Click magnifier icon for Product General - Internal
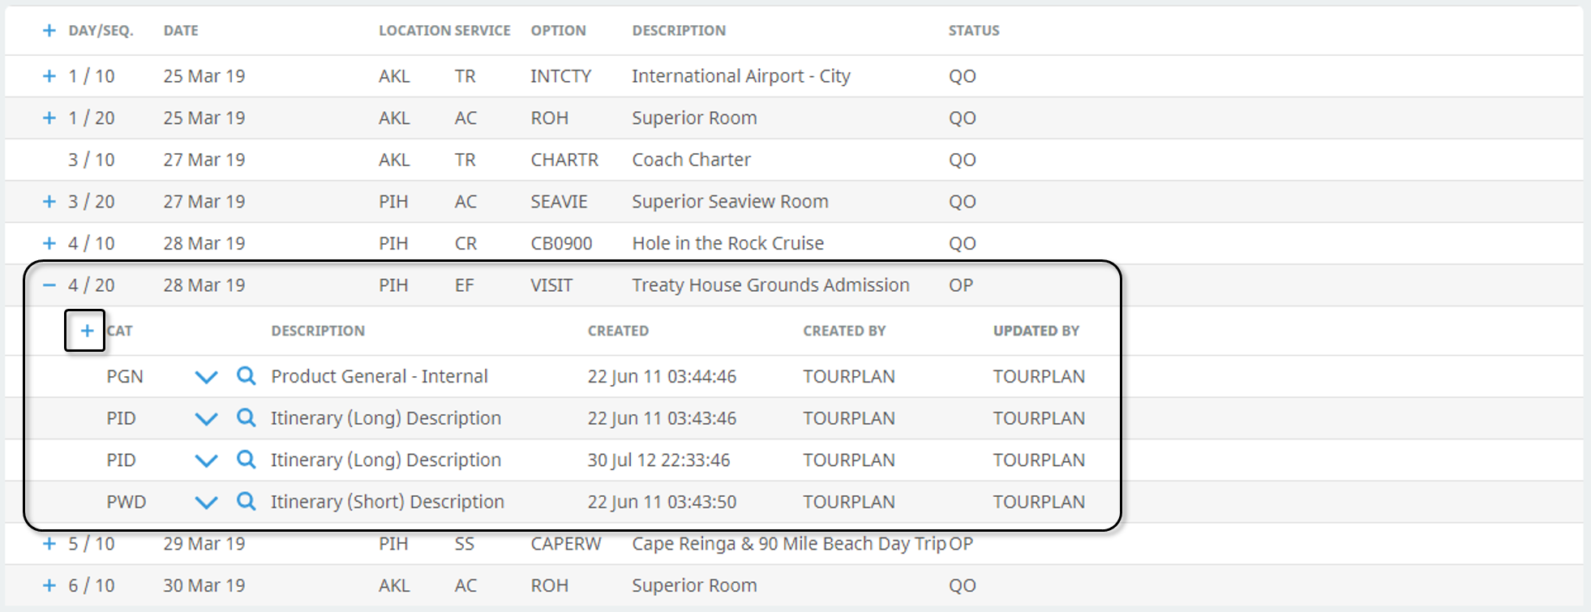The width and height of the screenshot is (1591, 612). pyautogui.click(x=247, y=375)
